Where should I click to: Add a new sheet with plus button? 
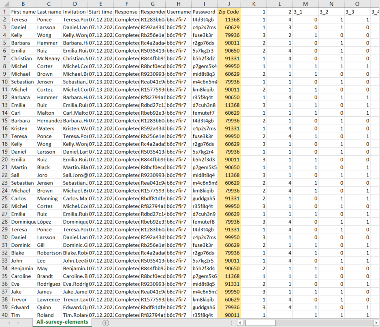click(106, 323)
